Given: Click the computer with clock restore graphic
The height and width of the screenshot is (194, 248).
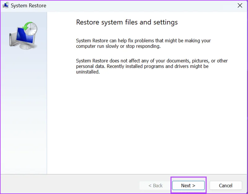Looking at the screenshot, I should point(24,36).
